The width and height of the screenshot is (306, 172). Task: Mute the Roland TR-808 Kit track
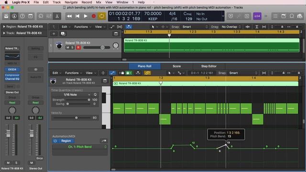(x=68, y=47)
